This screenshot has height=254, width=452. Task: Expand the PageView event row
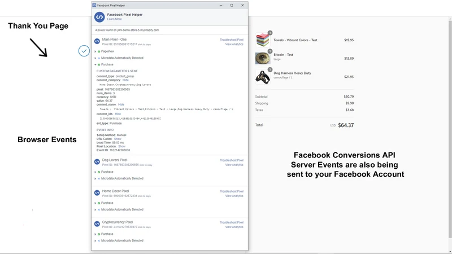pos(95,51)
